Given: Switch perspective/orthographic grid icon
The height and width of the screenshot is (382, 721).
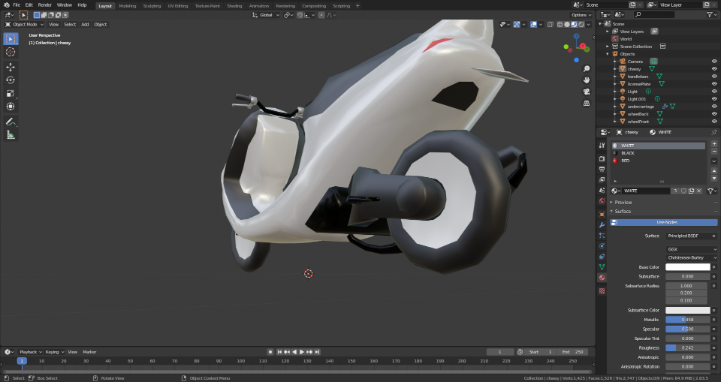Looking at the screenshot, I should click(x=587, y=103).
